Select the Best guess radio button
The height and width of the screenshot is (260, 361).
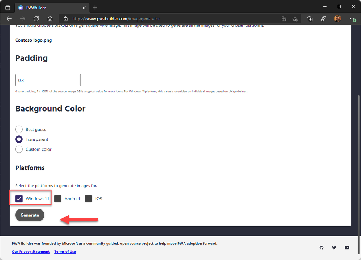coord(19,129)
